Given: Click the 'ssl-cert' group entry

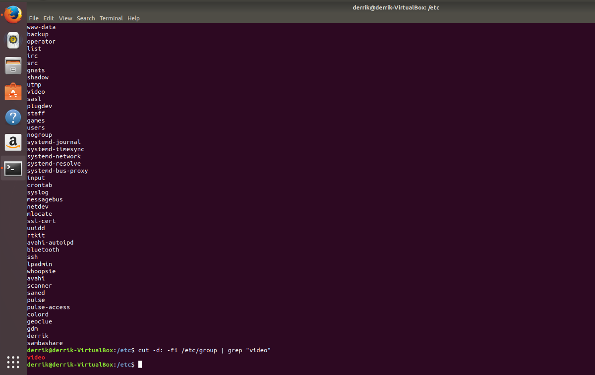Looking at the screenshot, I should 42,221.
